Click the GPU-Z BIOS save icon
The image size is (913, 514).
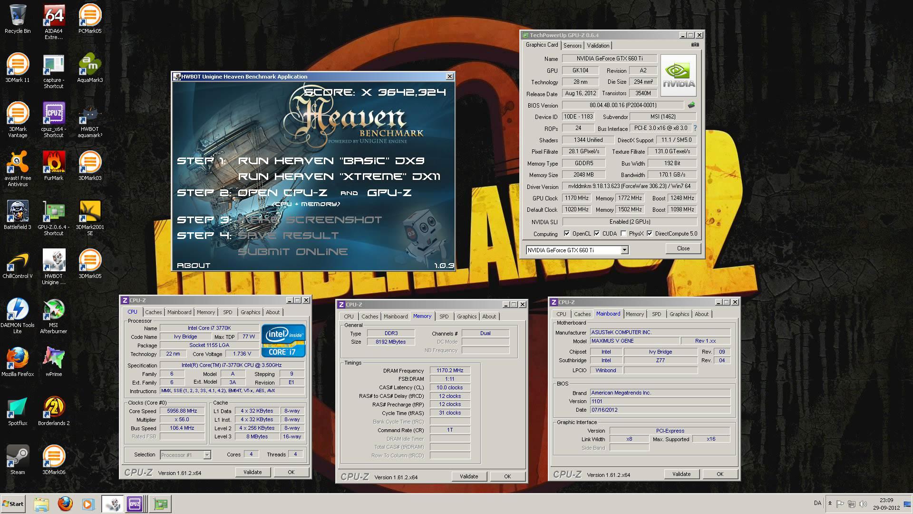click(691, 105)
